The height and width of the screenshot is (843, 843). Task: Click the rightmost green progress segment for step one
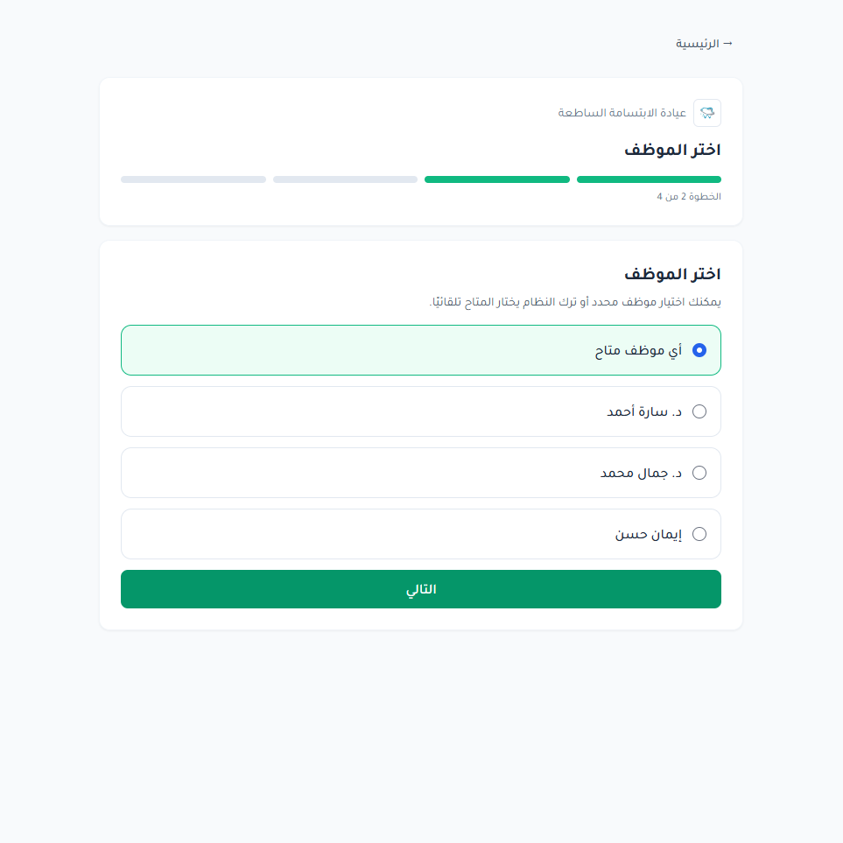(649, 179)
